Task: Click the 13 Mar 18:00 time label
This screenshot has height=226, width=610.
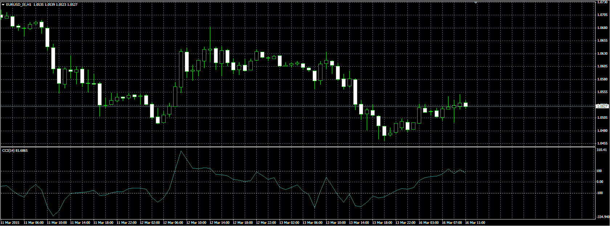Action: coord(382,223)
